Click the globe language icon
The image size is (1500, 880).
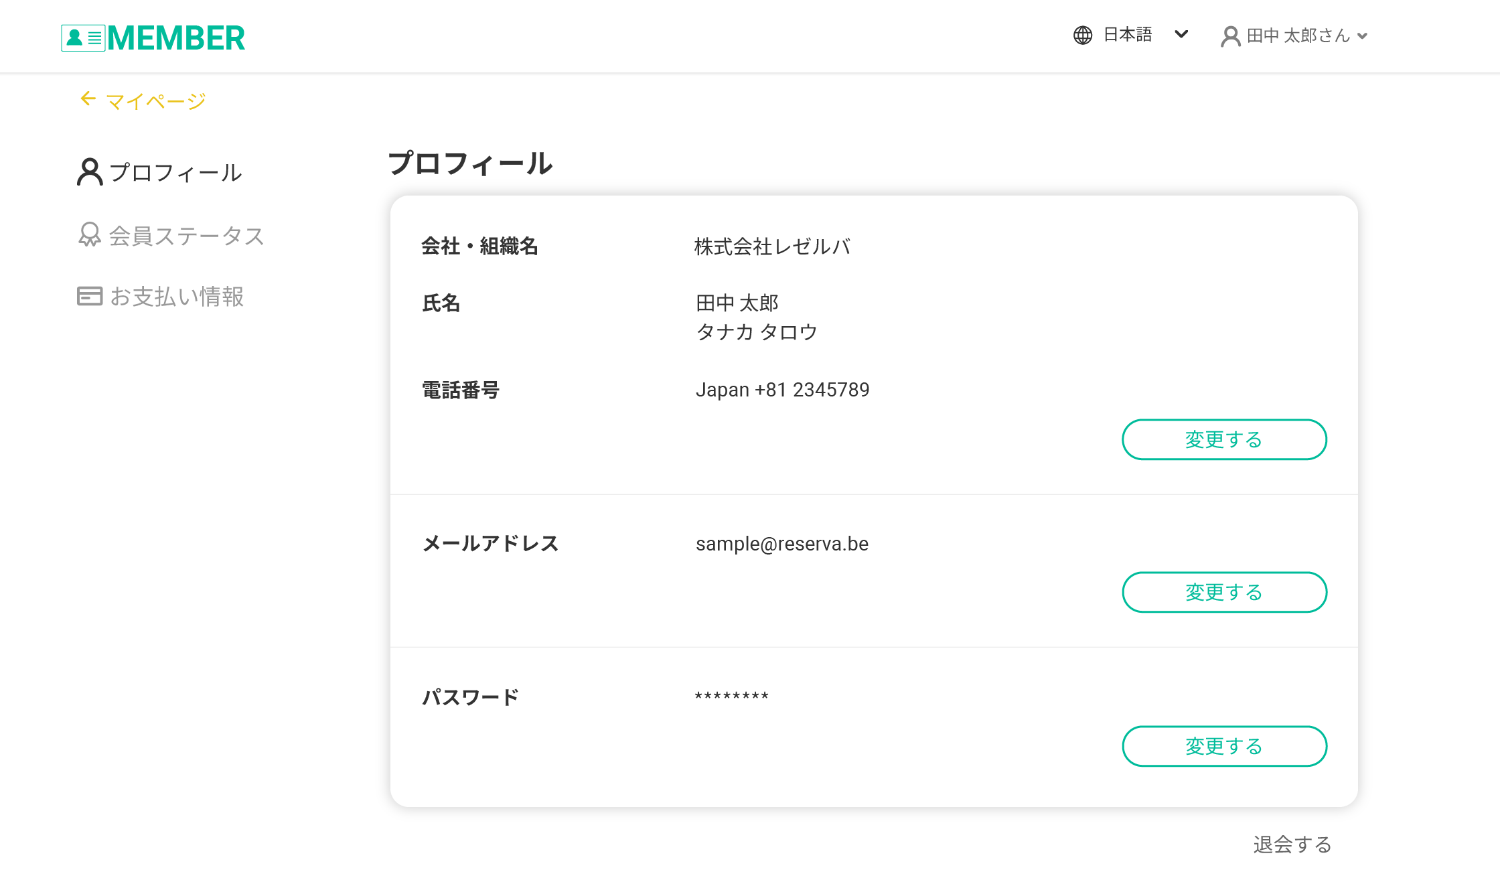click(x=1083, y=35)
